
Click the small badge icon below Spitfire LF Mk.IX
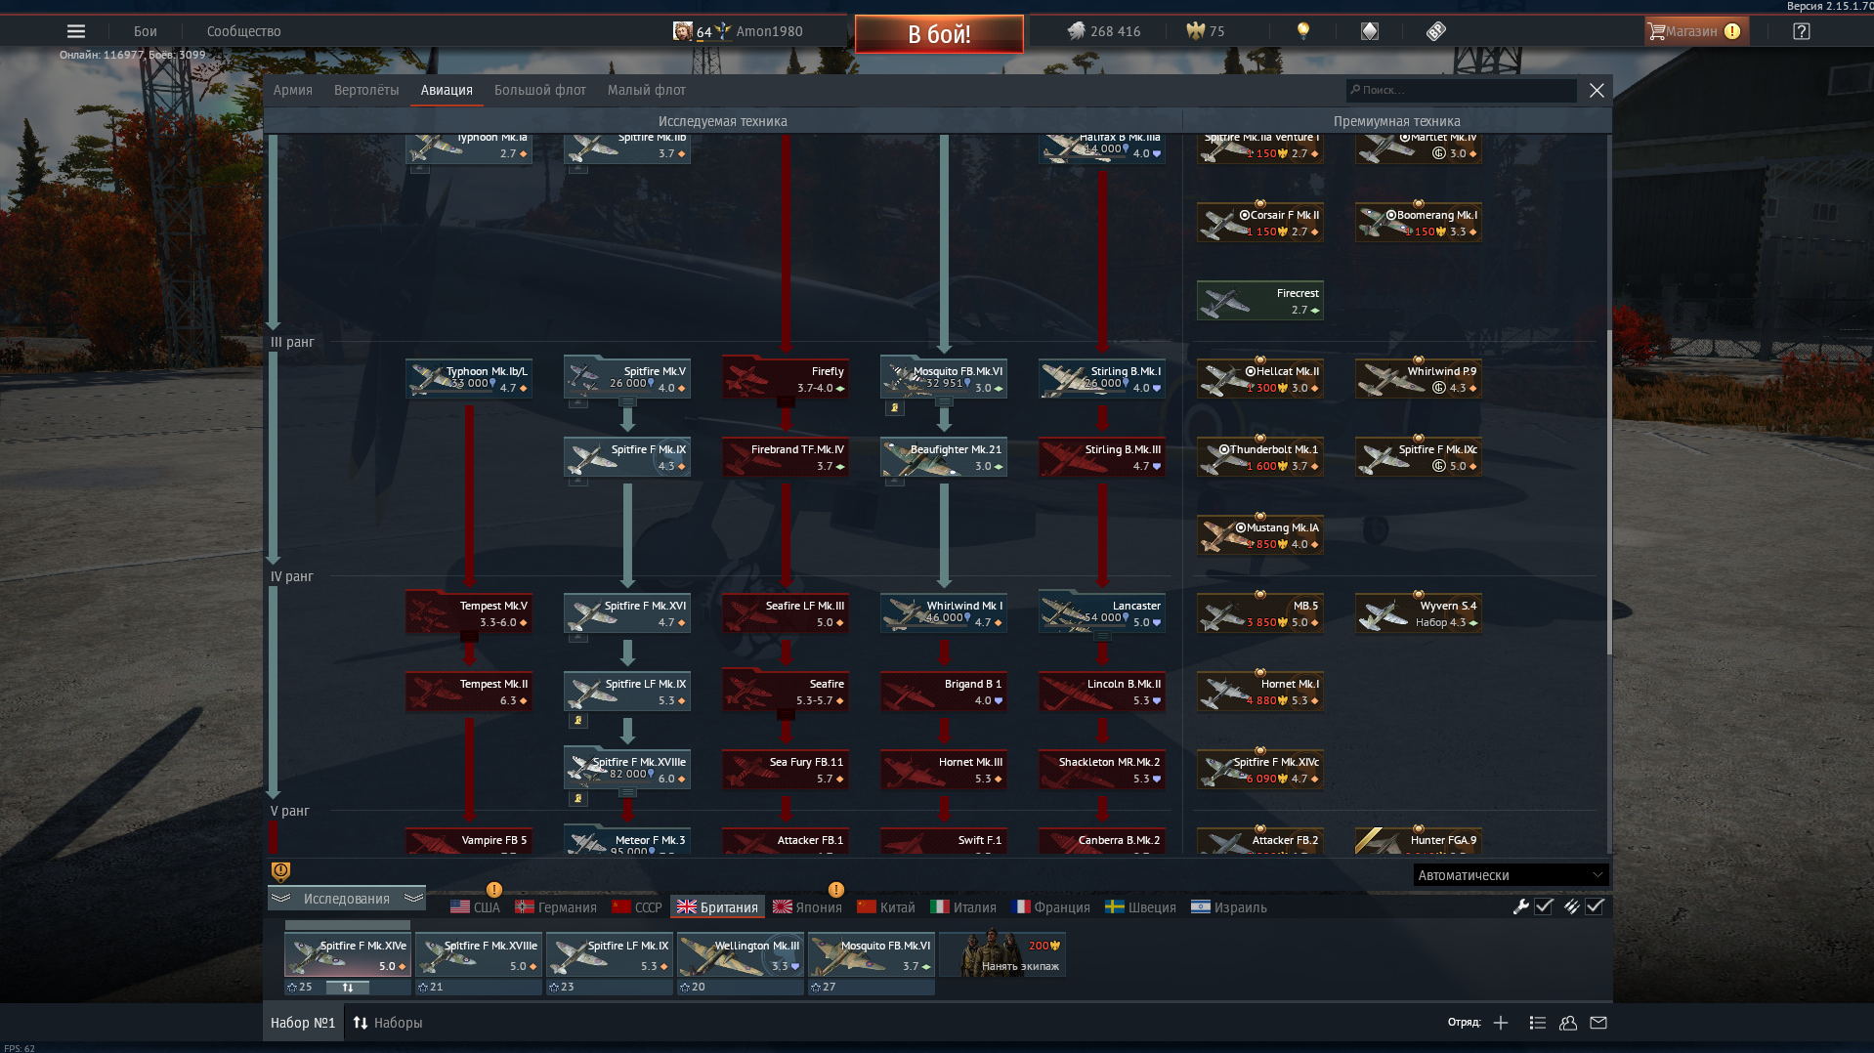577,721
